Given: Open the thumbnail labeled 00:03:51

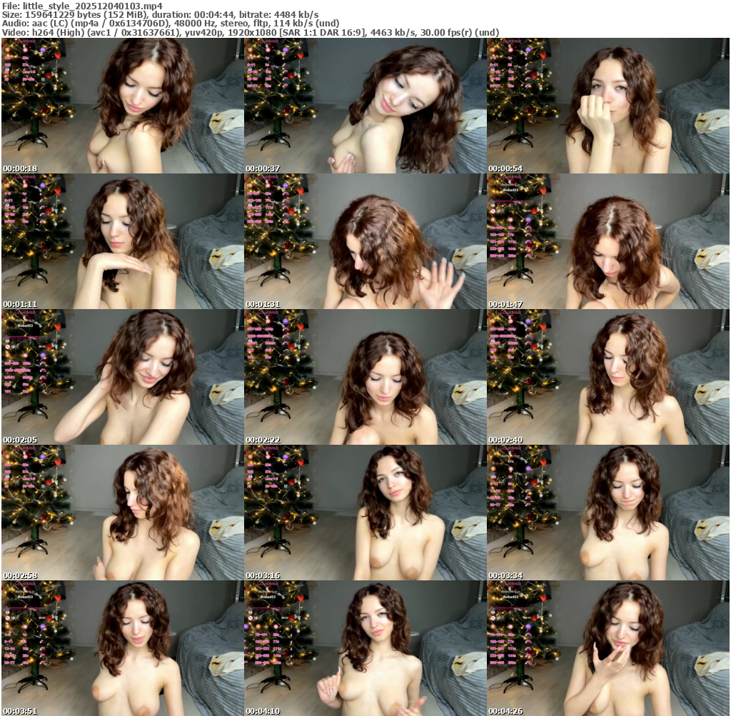Looking at the screenshot, I should tap(123, 648).
